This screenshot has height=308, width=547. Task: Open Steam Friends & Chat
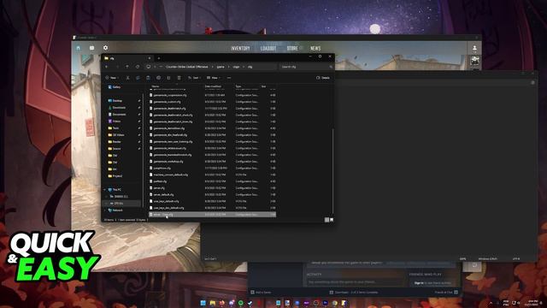pyautogui.click(x=446, y=293)
